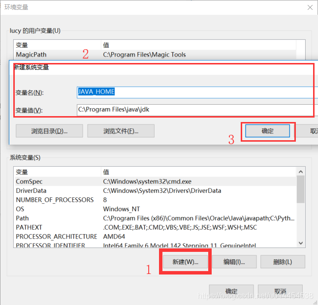Screen dimensions: 318x305
Task: Select the PROCESSOR_ARCHITECTURE row
Action: point(156,237)
